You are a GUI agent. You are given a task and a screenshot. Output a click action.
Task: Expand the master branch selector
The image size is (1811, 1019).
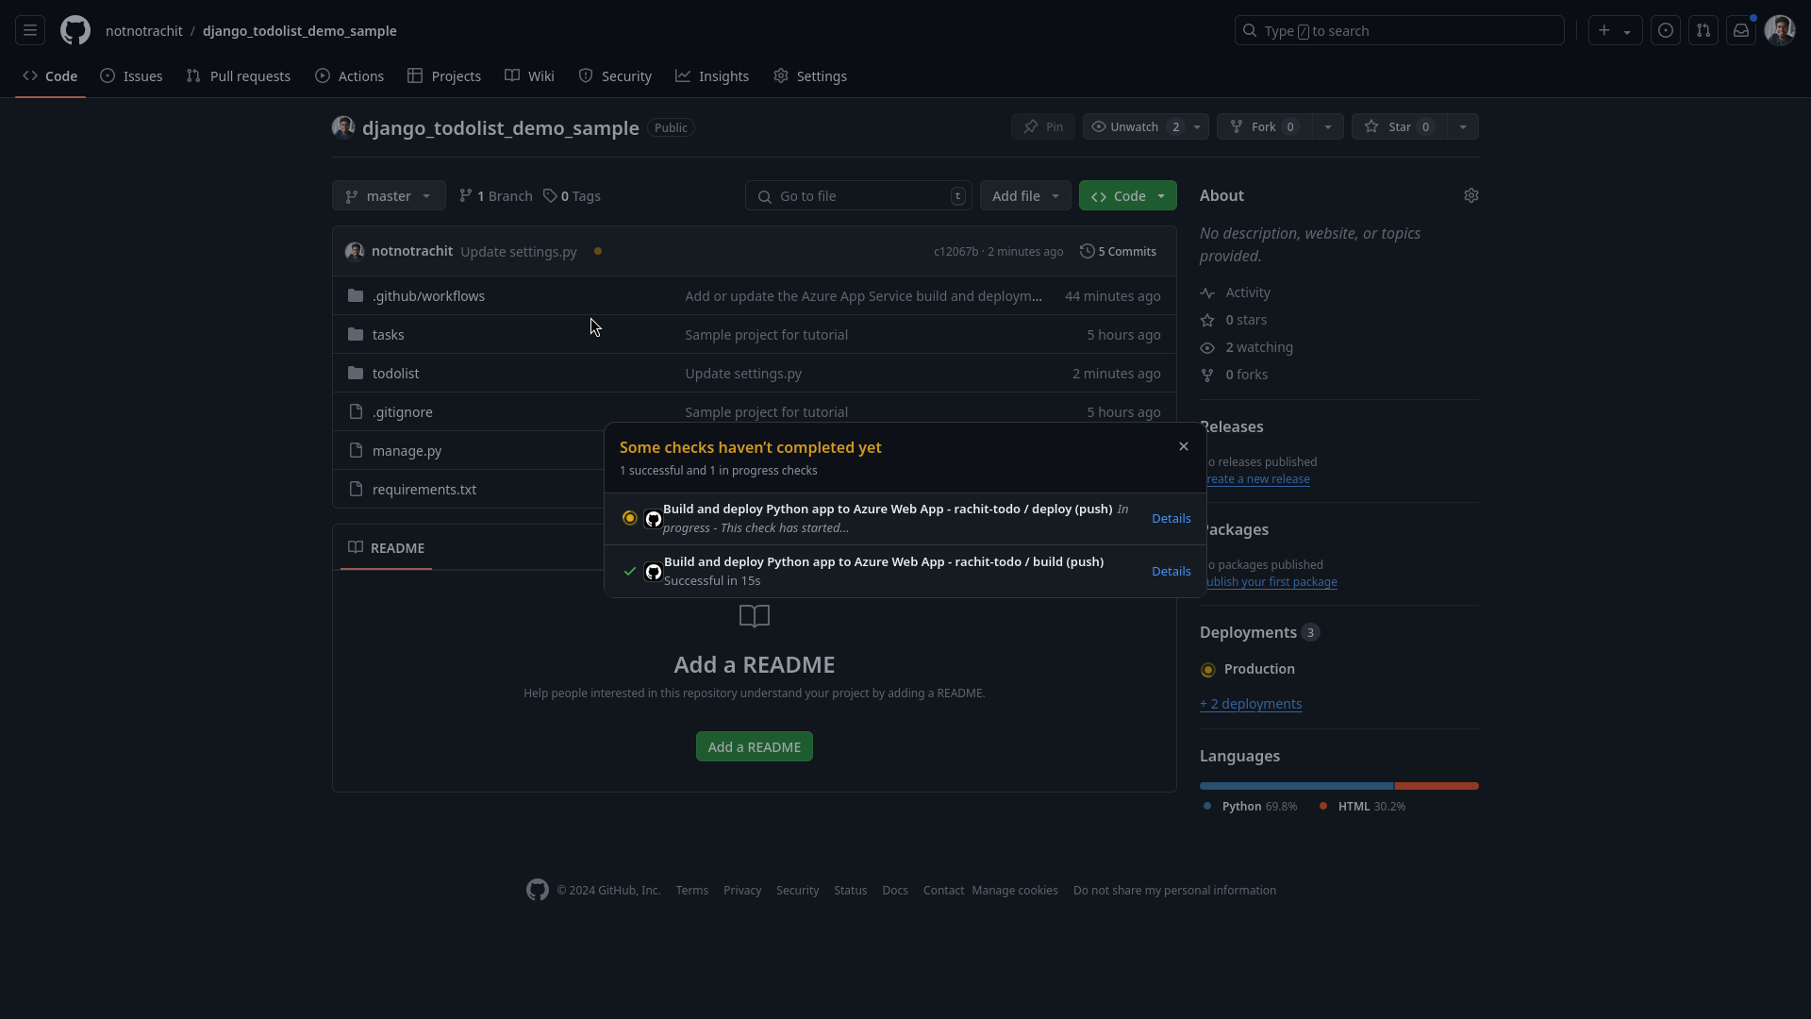[x=389, y=195]
